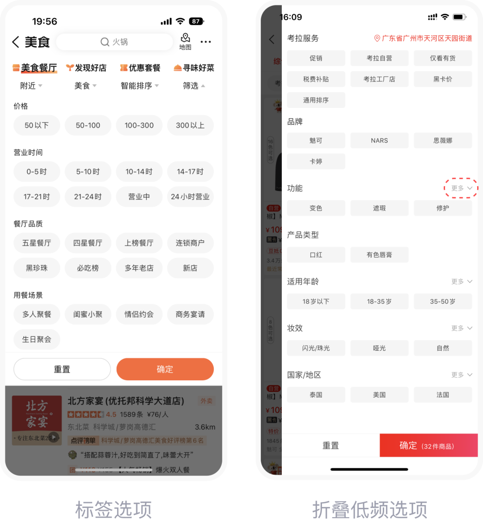Image resolution: width=483 pixels, height=523 pixels.
Task: Select the 18-35岁 age tag
Action: (379, 302)
